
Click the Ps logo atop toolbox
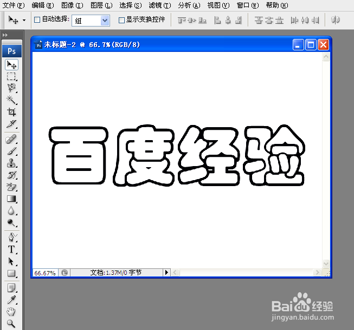click(12, 51)
